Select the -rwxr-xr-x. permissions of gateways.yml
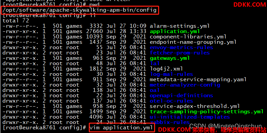This screenshot has height=133, width=267. point(21,58)
